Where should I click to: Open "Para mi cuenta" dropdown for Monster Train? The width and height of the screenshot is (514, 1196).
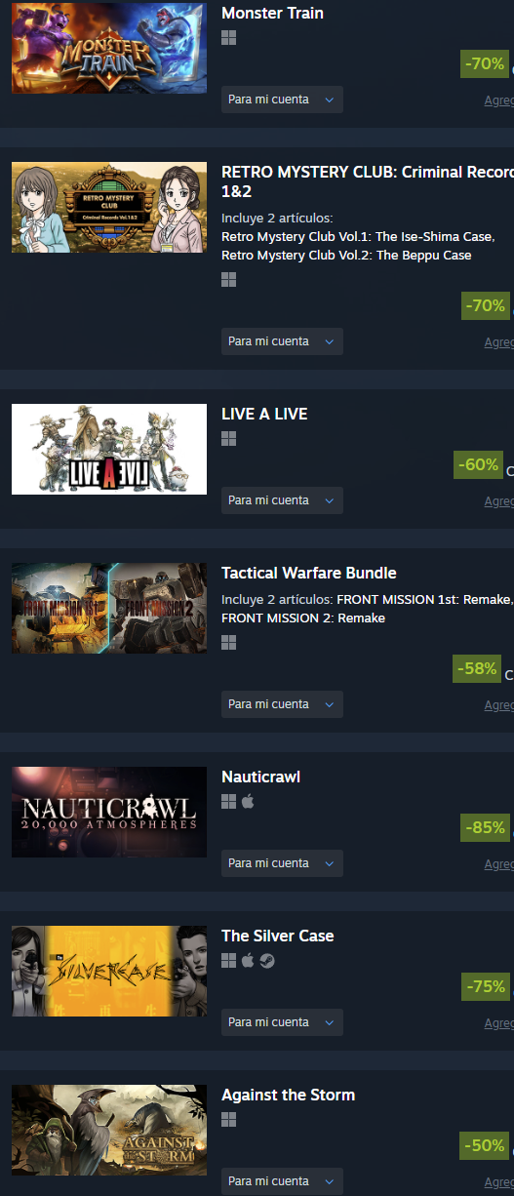tap(282, 100)
